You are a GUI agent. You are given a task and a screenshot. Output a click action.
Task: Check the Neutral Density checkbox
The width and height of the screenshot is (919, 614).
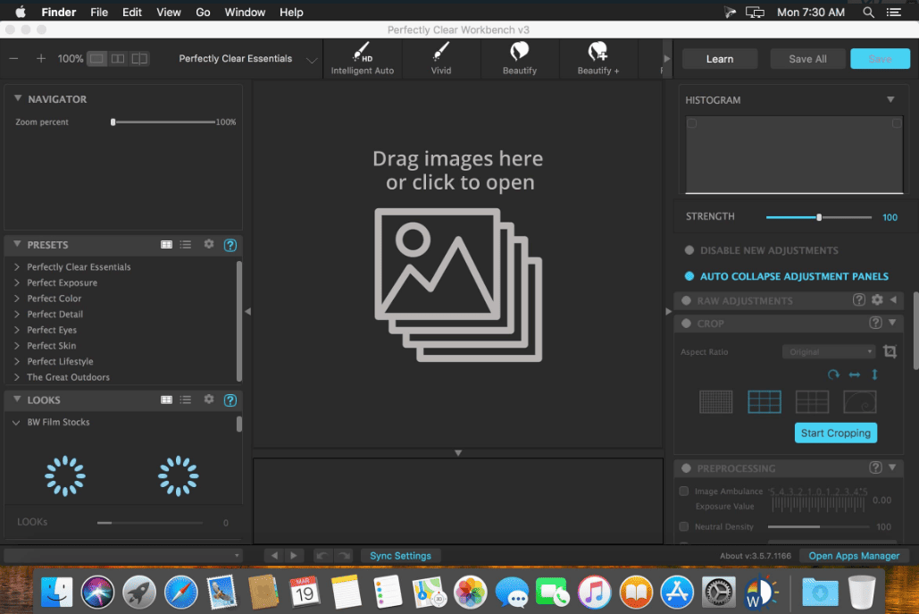683,526
